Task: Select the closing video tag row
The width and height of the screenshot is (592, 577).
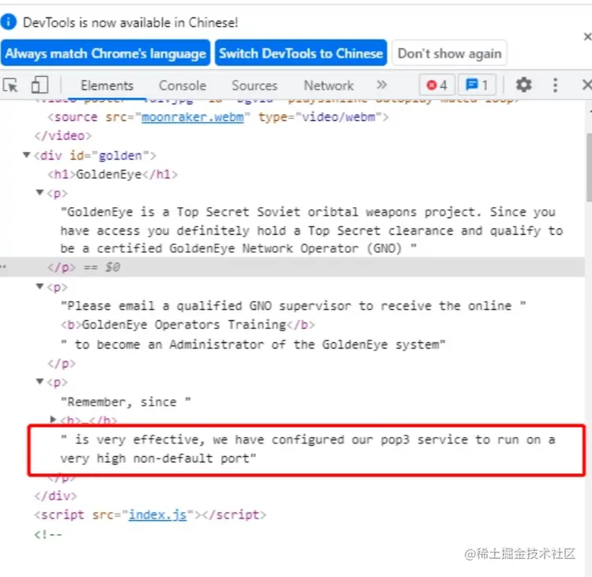Action: (63, 136)
